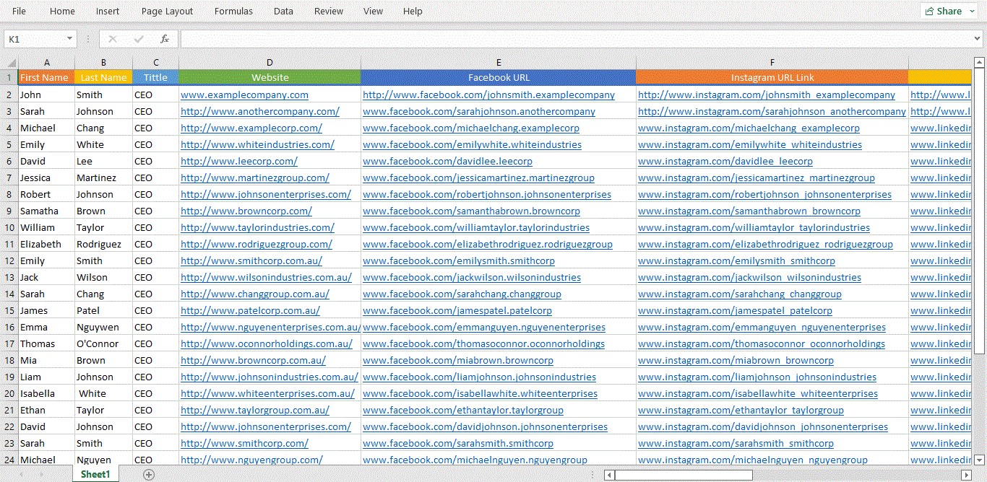
Task: Click the vertical scrollbar down arrow
Action: (x=979, y=459)
